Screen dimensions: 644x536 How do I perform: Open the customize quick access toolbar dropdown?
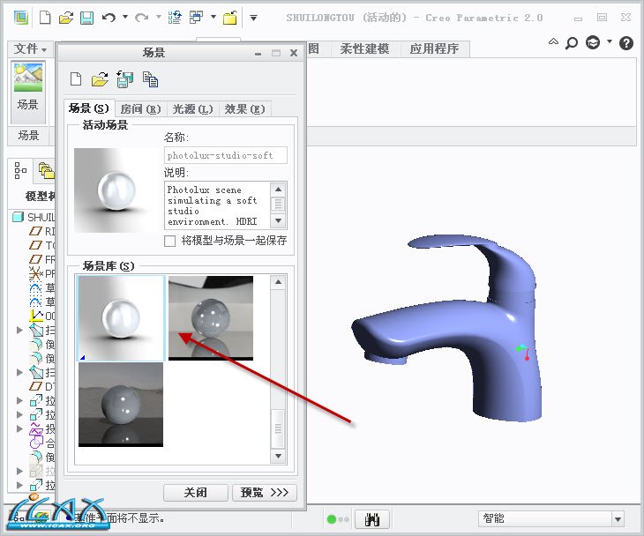(x=254, y=18)
